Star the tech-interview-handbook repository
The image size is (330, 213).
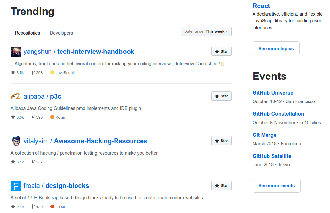tap(221, 51)
